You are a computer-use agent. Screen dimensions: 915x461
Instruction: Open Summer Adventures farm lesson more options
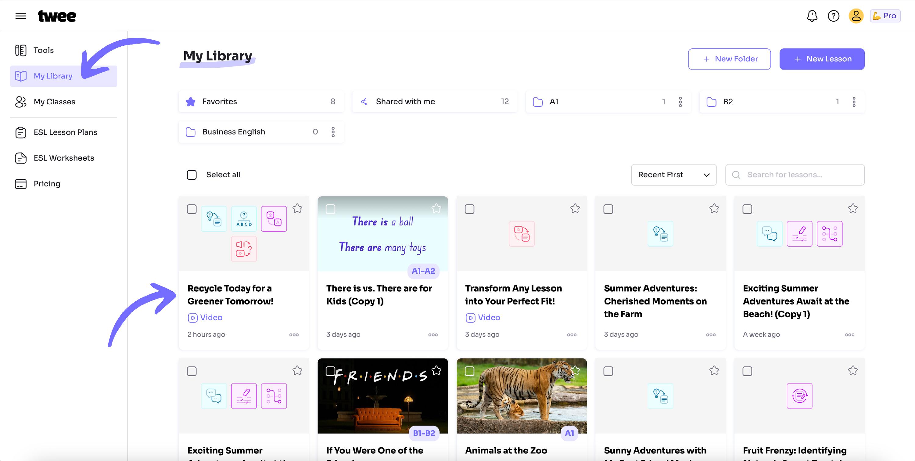tap(711, 334)
